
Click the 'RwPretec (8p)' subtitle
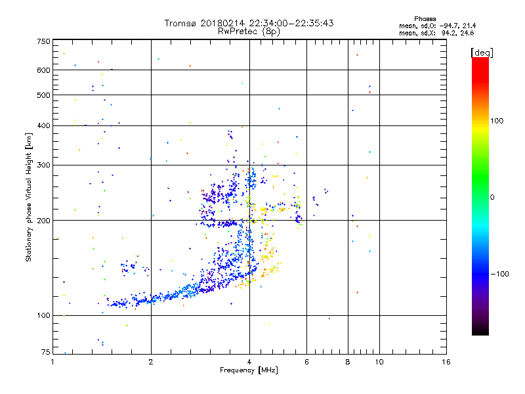249,32
